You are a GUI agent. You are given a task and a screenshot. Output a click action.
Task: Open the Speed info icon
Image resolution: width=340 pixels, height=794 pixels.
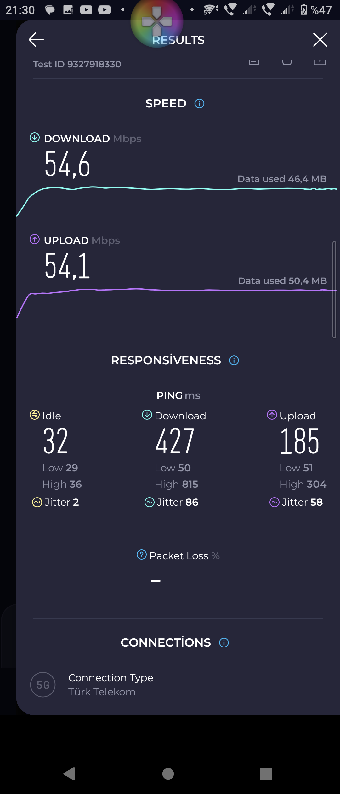point(199,103)
